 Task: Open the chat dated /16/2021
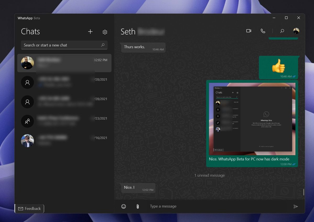tap(64, 141)
